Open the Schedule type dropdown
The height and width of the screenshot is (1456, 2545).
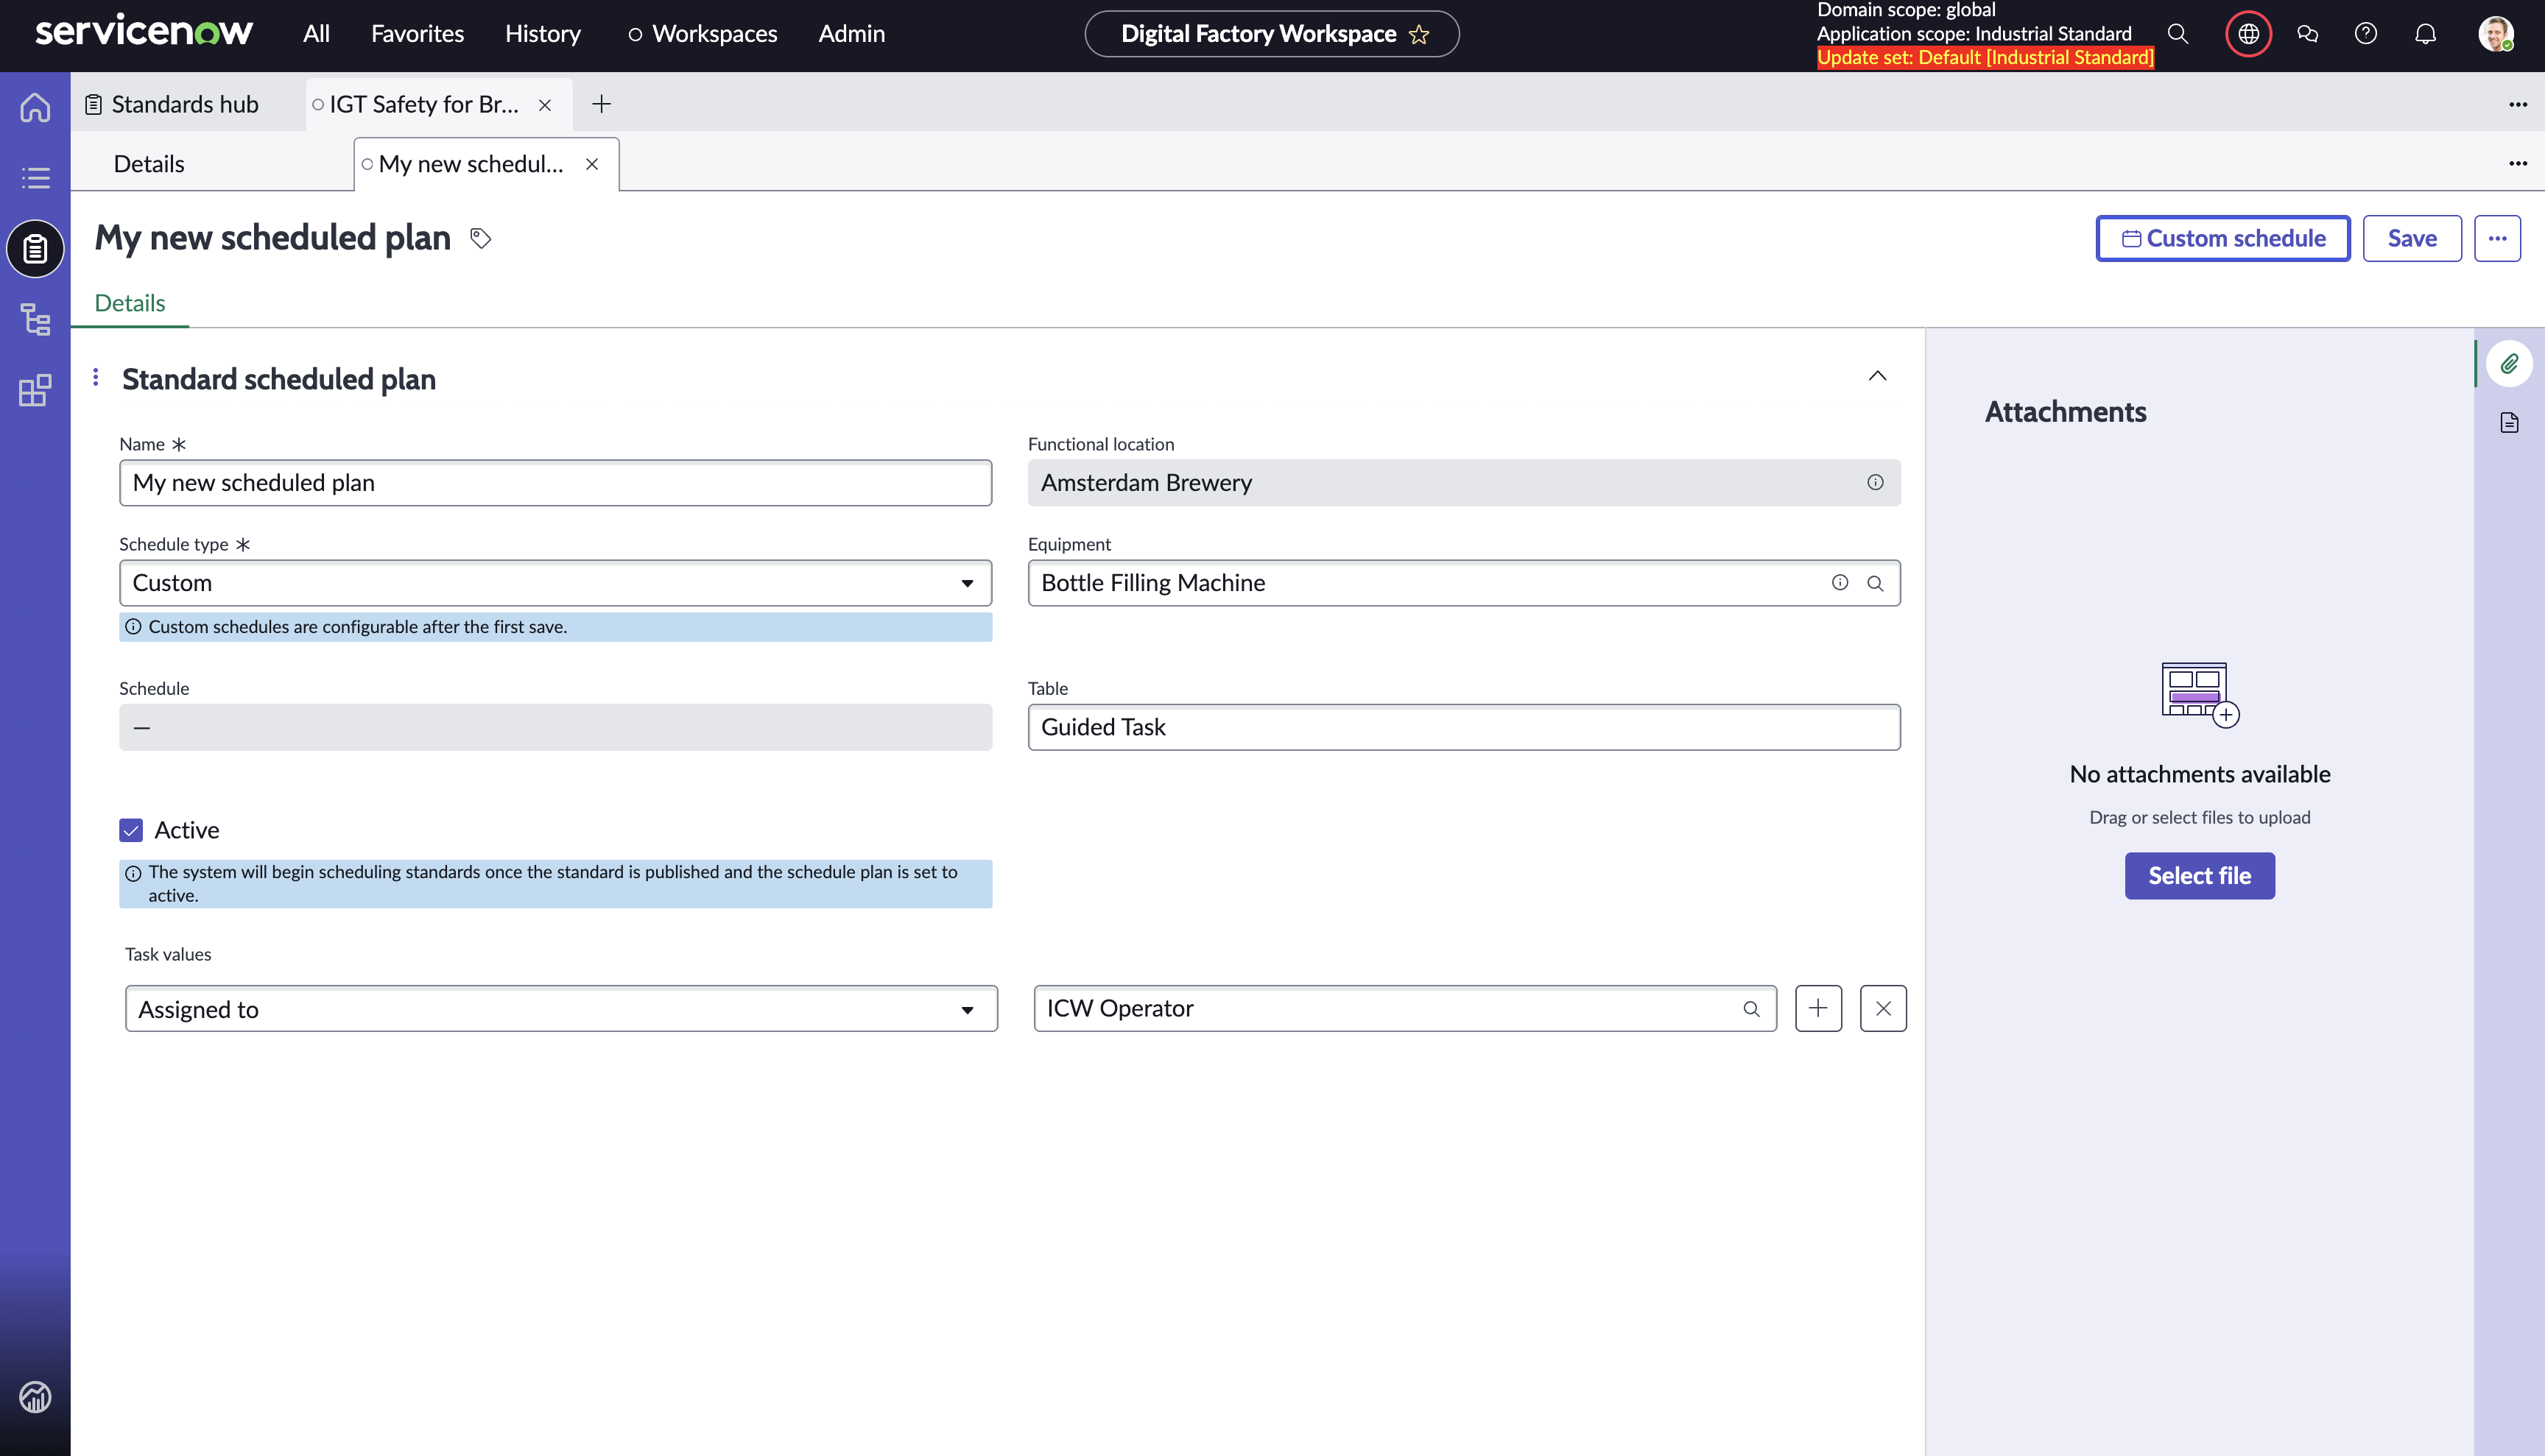pyautogui.click(x=555, y=583)
